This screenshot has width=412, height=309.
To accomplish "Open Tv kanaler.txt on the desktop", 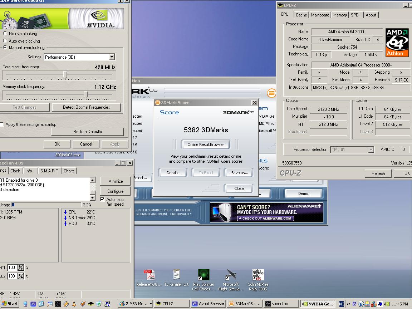I will [x=176, y=278].
